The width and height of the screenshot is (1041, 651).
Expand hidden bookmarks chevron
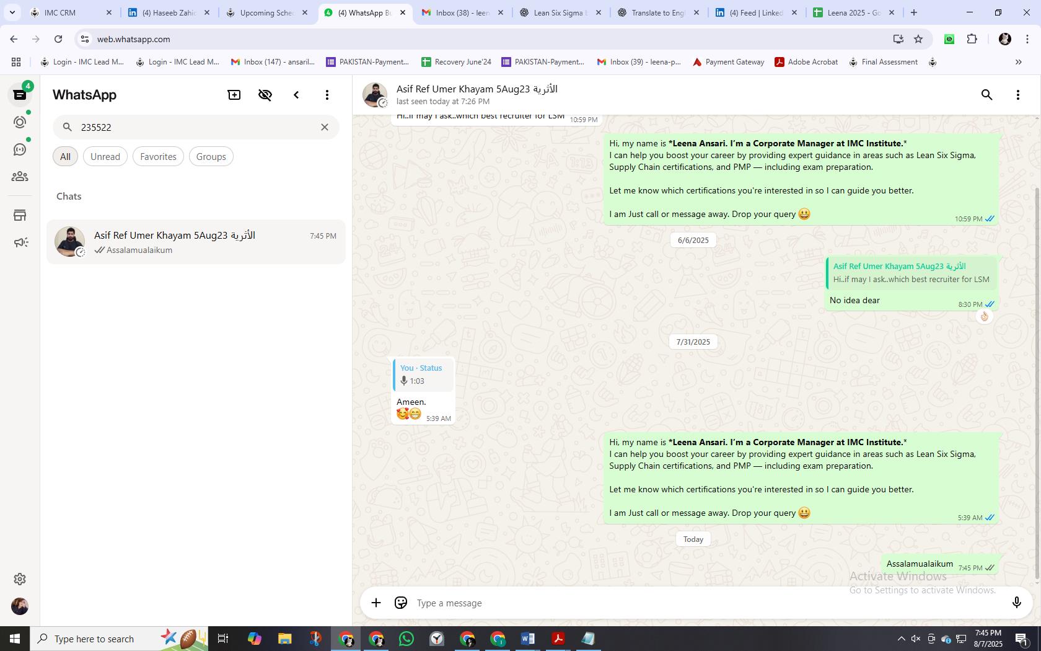coord(1018,62)
